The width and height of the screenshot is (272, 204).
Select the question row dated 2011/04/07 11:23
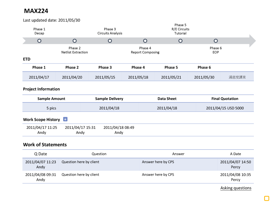[x=40, y=164]
